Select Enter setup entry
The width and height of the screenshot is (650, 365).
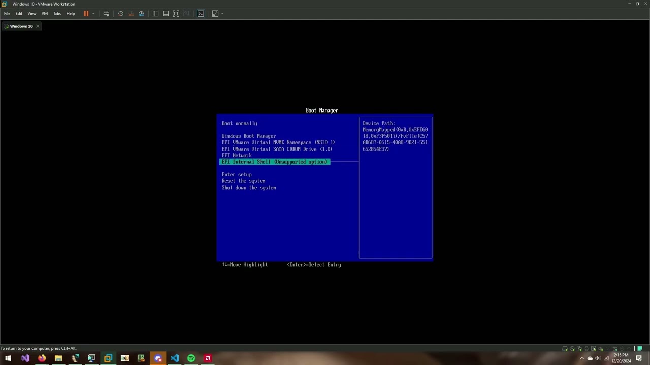(x=237, y=175)
